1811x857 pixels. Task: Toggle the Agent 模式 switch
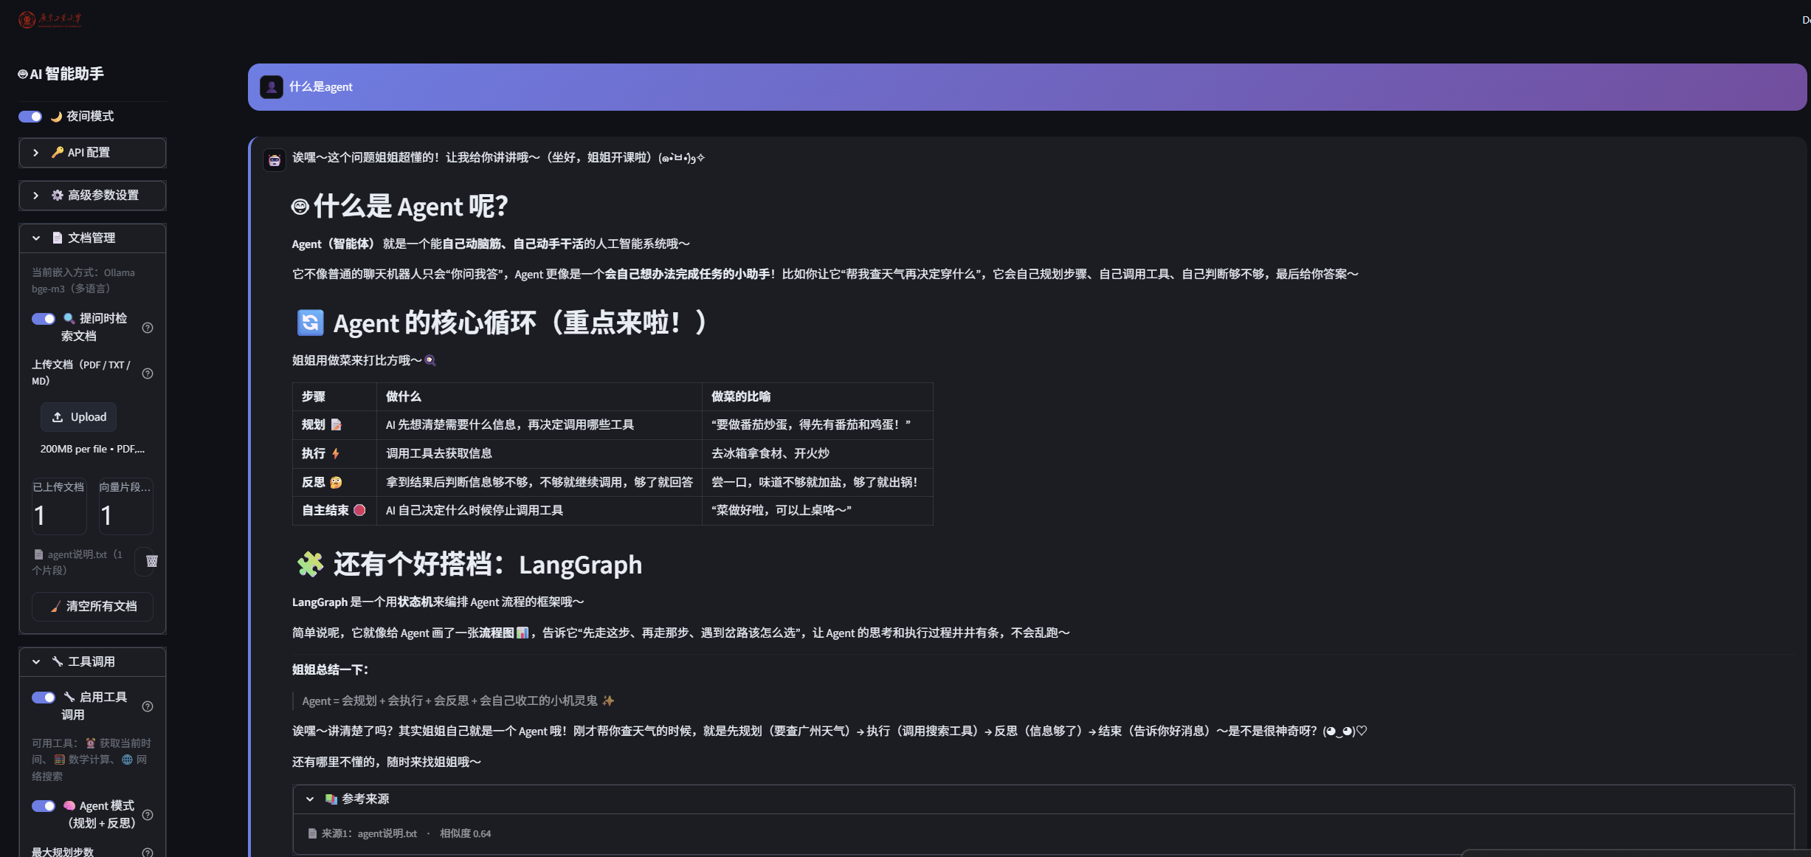(x=44, y=806)
